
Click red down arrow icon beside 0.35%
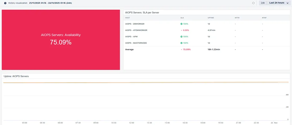[181, 30]
